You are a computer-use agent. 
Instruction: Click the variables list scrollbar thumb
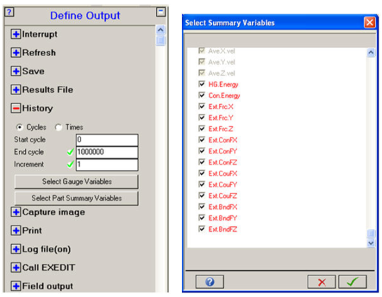point(371,233)
